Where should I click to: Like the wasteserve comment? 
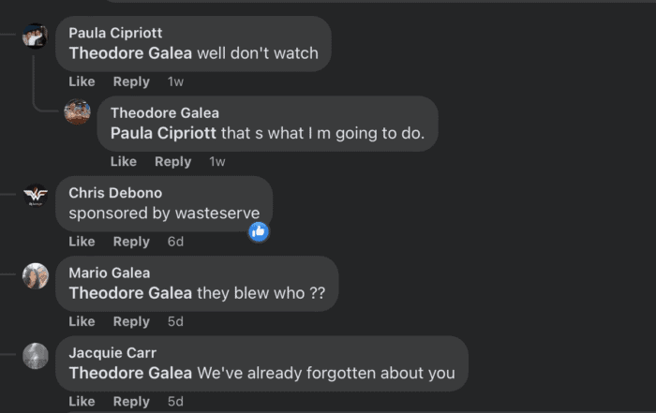click(82, 242)
